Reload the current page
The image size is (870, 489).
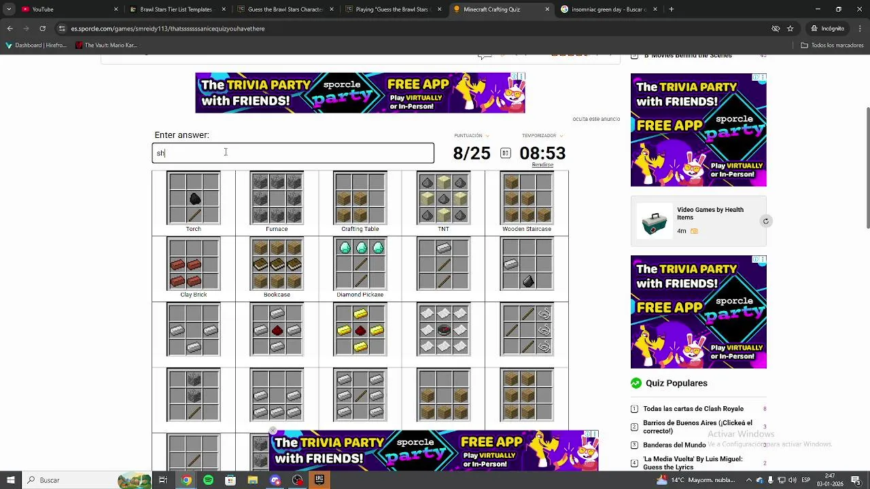click(42, 29)
